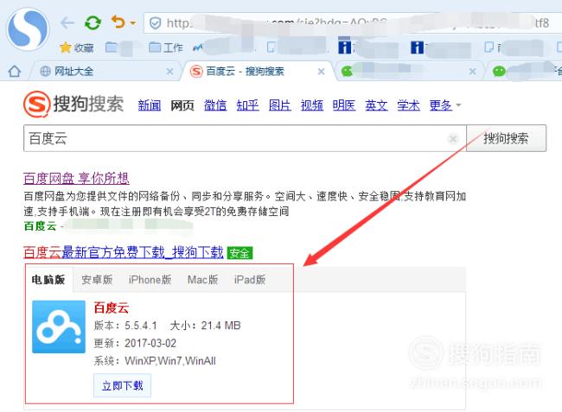Open the 知乎 search category
The image size is (562, 412).
[x=247, y=105]
